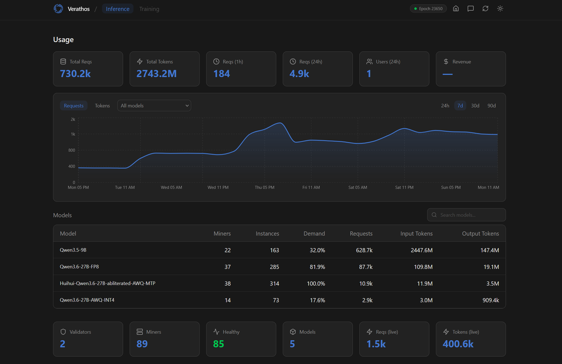Viewport: 562px width, 364px height.
Task: Switch to the Training tab
Action: point(149,9)
